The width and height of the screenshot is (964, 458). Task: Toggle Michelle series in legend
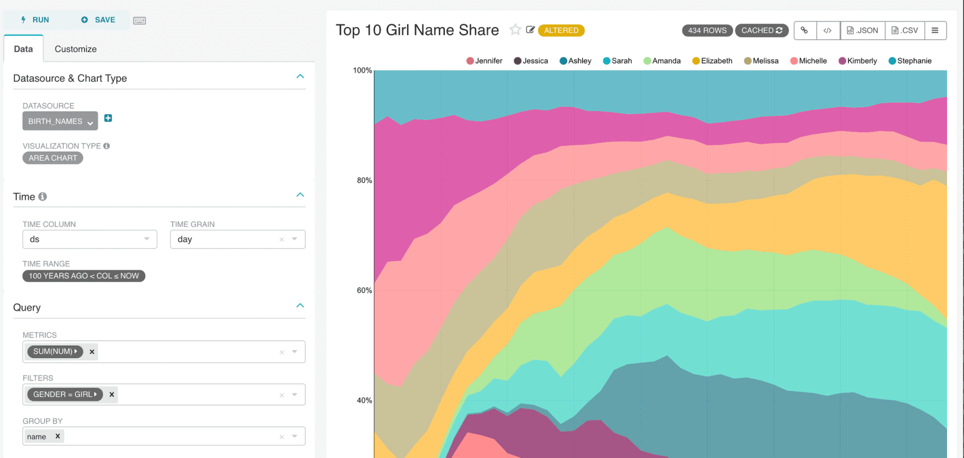808,61
